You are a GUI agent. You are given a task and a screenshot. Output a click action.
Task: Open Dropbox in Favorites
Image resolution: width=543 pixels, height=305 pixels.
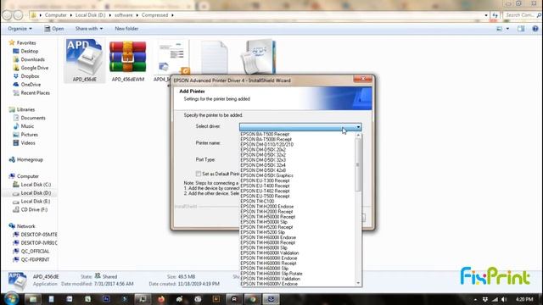[30, 76]
